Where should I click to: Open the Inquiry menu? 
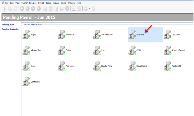(56, 3)
